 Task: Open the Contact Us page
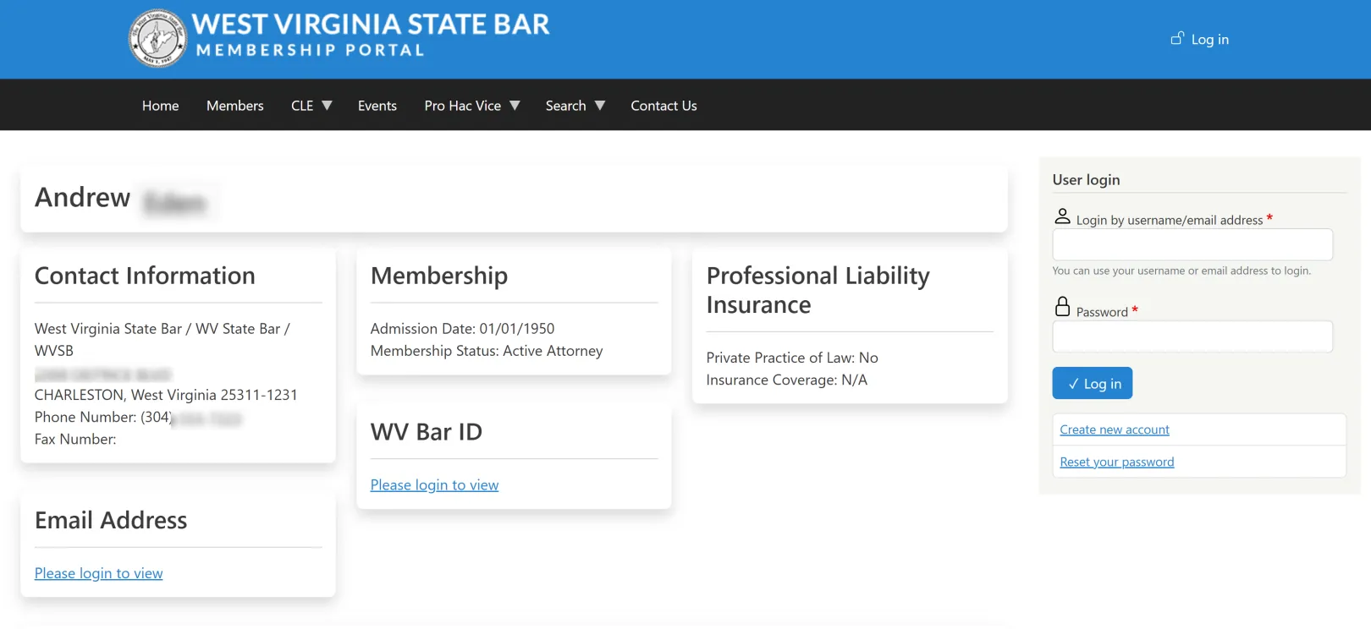tap(664, 106)
